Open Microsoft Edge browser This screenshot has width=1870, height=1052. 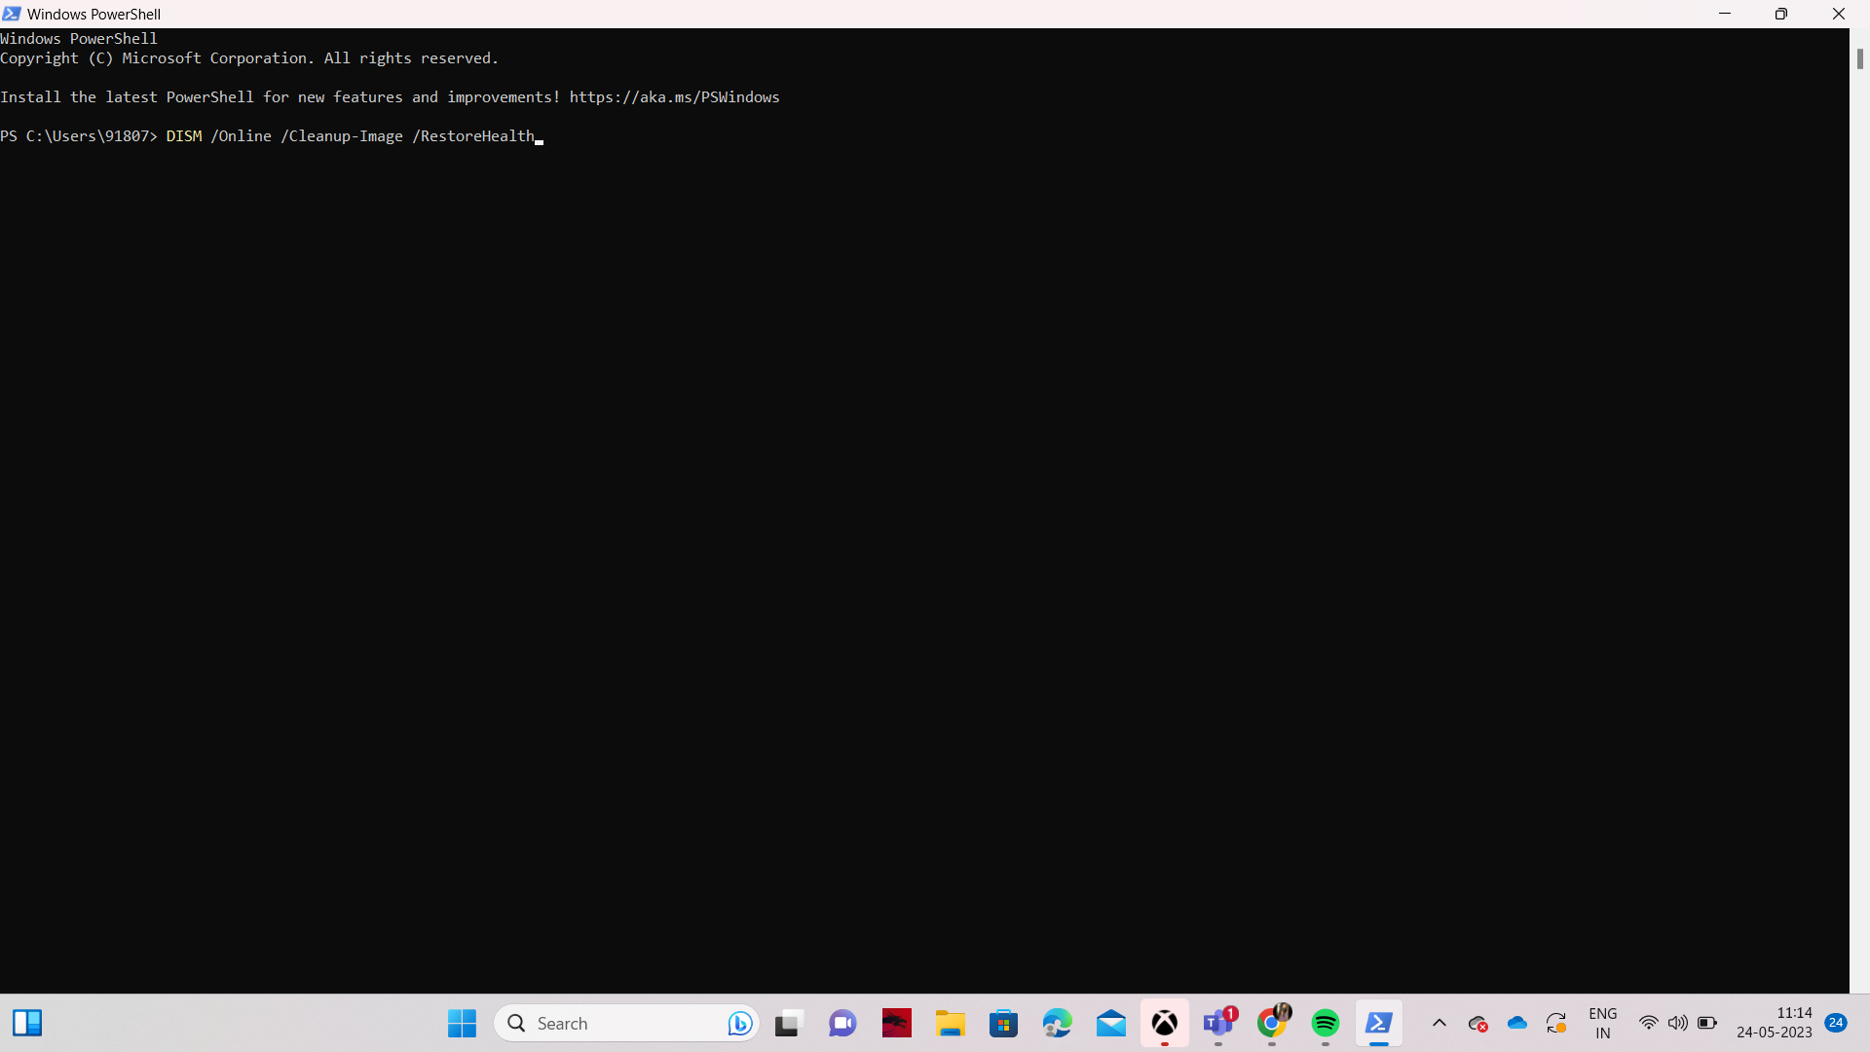tap(1058, 1023)
